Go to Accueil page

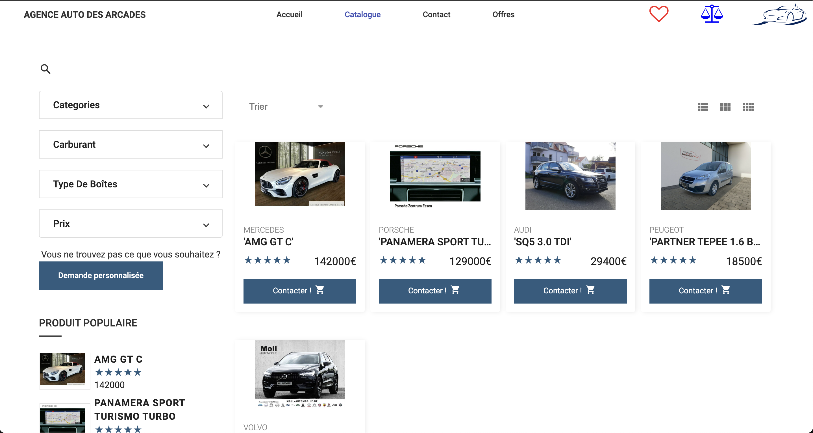290,14
